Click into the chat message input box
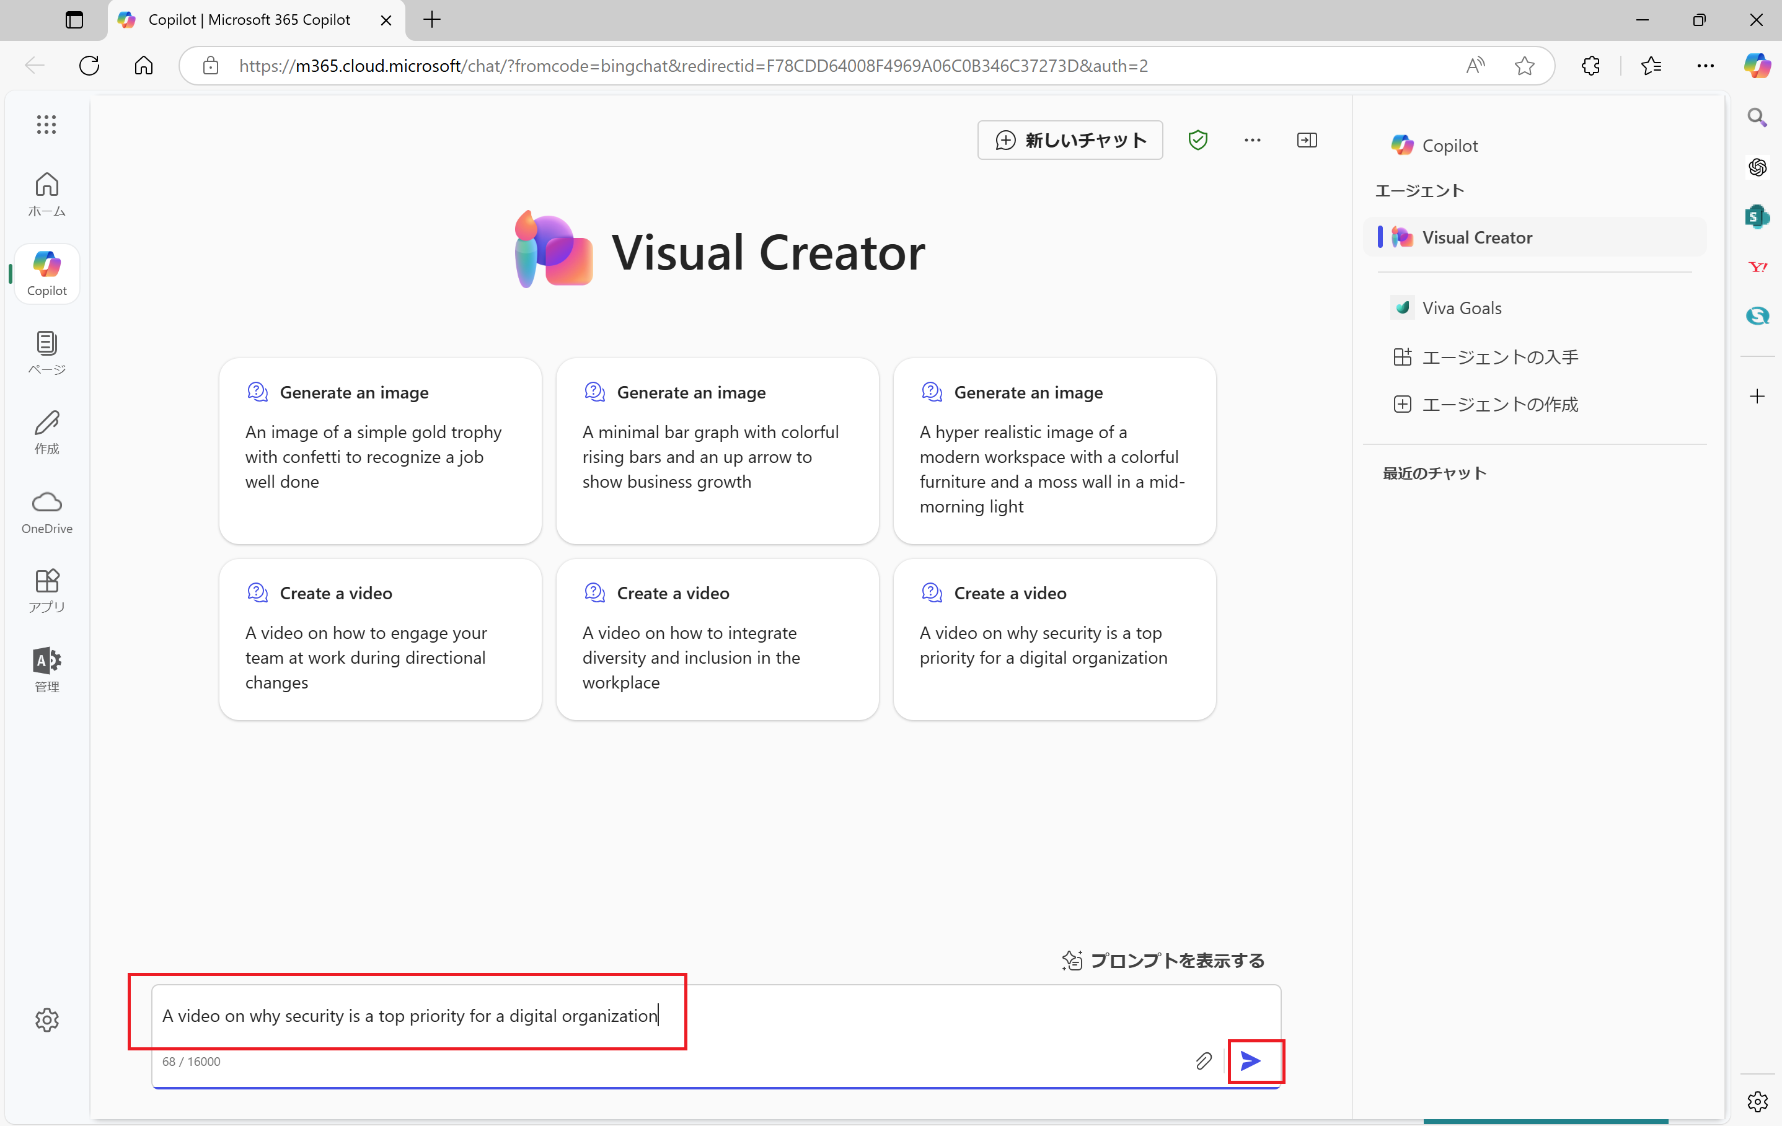This screenshot has width=1782, height=1126. pos(716,1016)
